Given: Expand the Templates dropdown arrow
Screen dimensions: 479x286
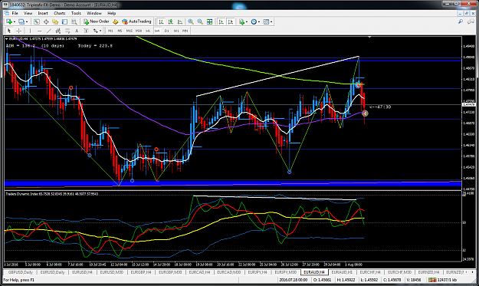Looking at the screenshot, I should (x=271, y=21).
